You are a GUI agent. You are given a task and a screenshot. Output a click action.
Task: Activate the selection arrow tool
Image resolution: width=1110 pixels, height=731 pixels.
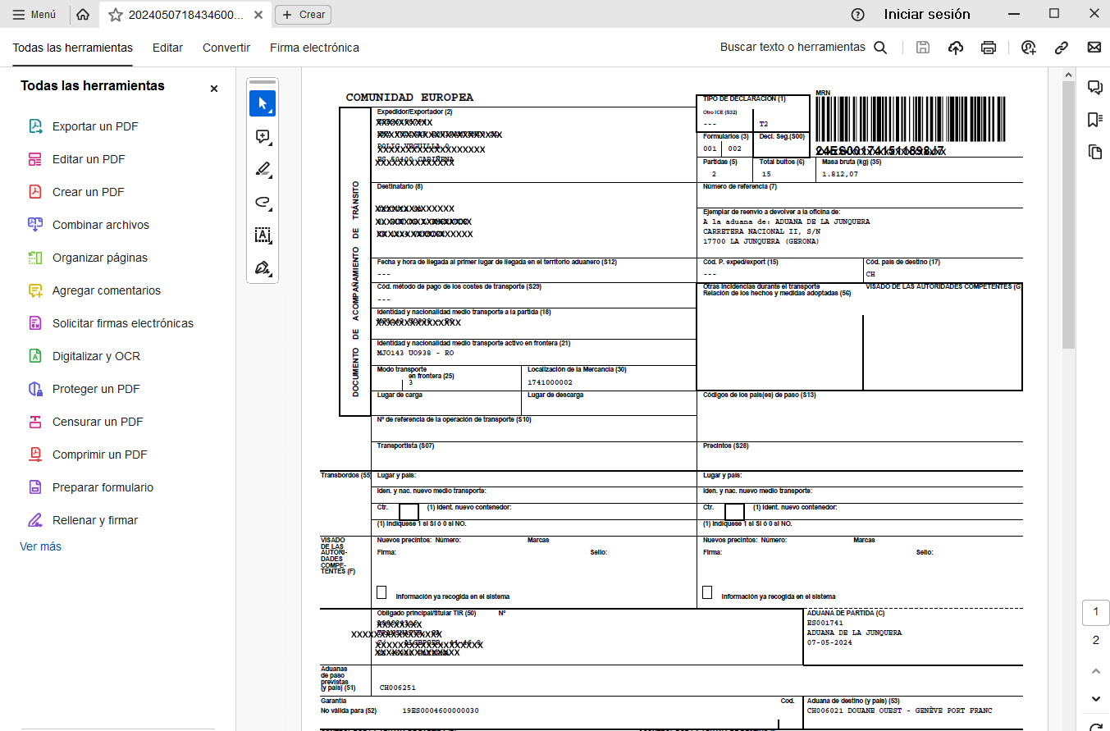263,103
